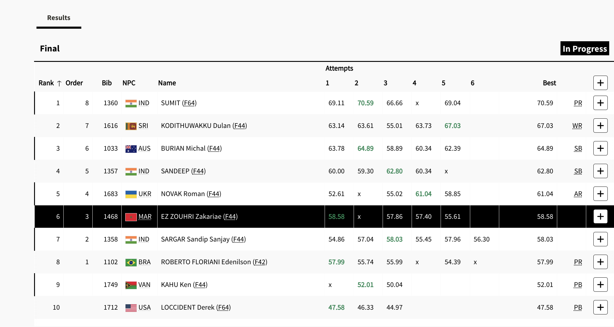Image resolution: width=614 pixels, height=327 pixels.
Task: Click F64 class link next to SUMIT
Action: [190, 103]
